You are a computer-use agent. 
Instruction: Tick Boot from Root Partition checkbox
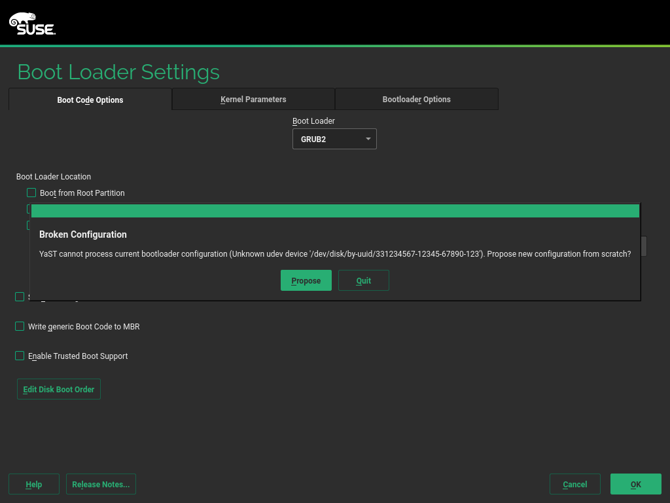pyautogui.click(x=31, y=193)
